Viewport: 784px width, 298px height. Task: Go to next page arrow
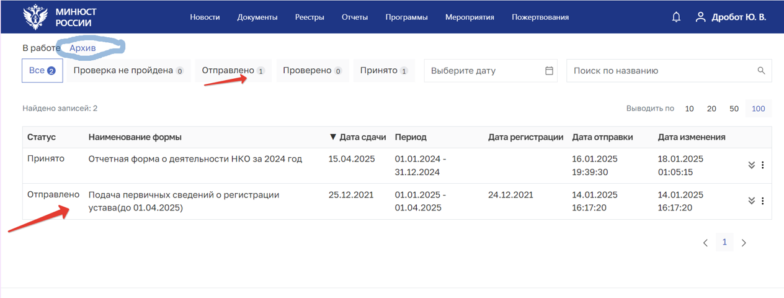744,243
